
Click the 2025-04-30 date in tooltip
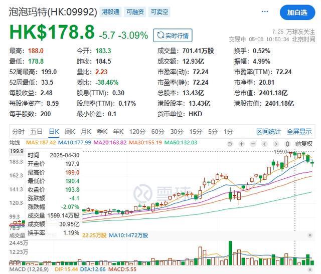(65, 155)
